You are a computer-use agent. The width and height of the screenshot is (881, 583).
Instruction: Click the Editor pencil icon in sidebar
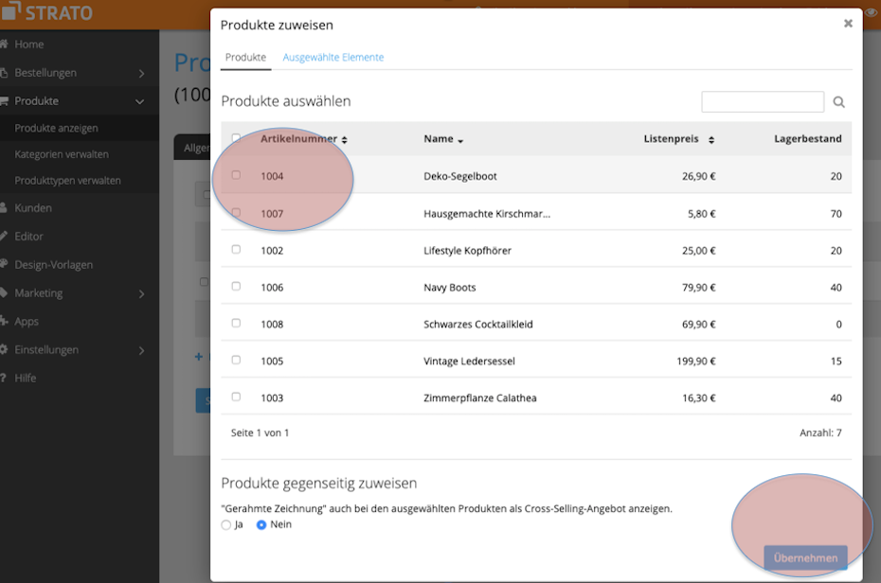[x=4, y=237]
